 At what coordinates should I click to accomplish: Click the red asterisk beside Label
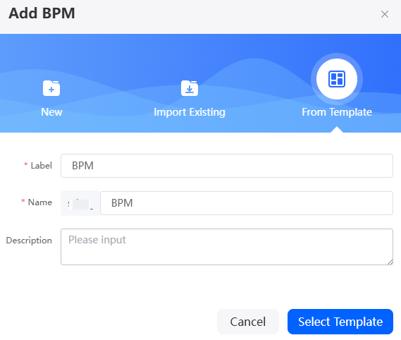pyautogui.click(x=26, y=164)
